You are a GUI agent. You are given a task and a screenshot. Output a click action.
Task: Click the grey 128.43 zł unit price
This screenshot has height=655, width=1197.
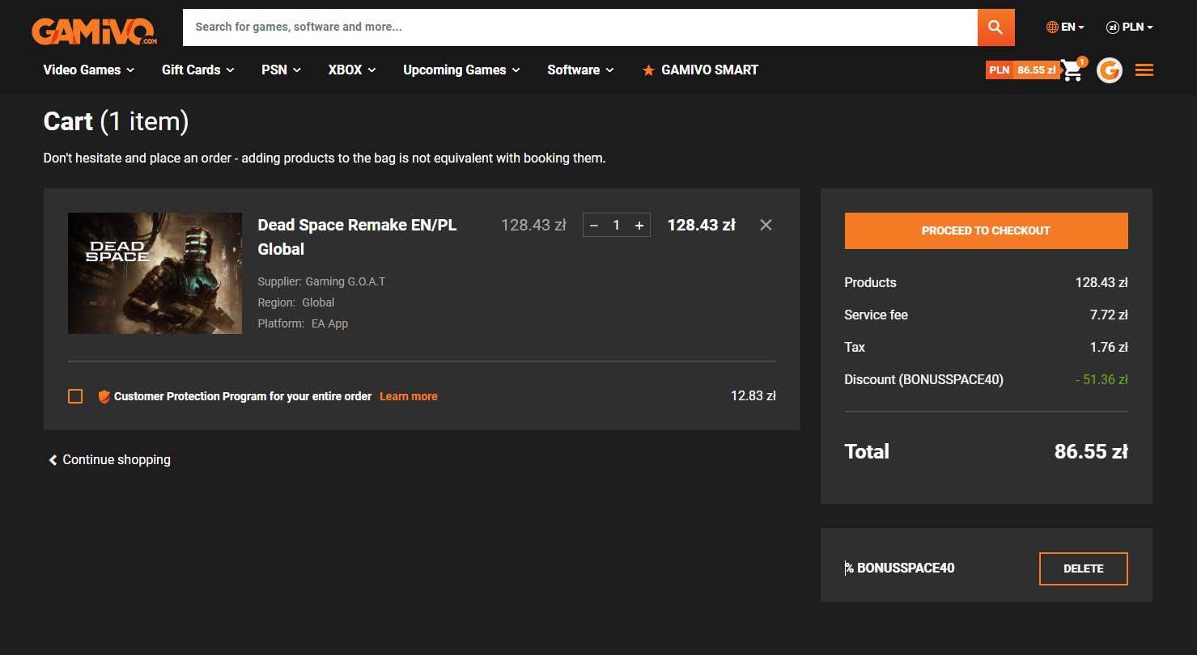tap(533, 225)
